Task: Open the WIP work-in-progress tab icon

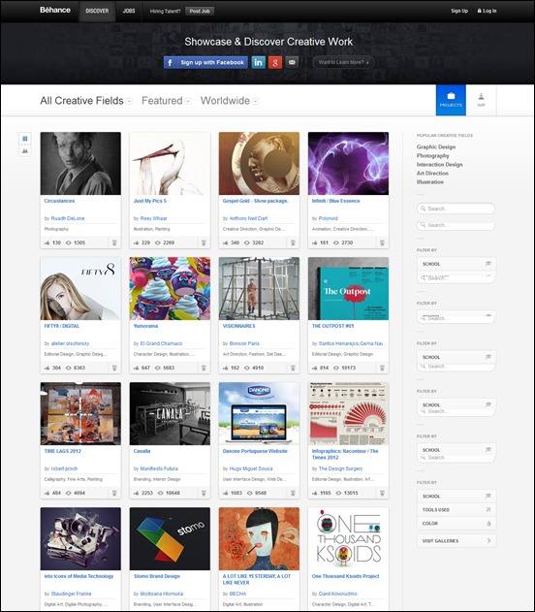Action: point(481,100)
